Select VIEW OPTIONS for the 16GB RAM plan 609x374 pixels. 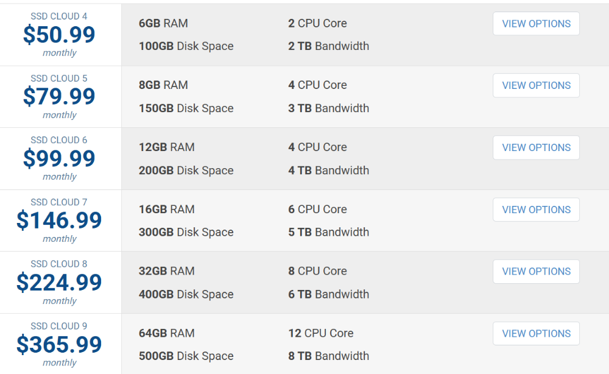click(536, 210)
